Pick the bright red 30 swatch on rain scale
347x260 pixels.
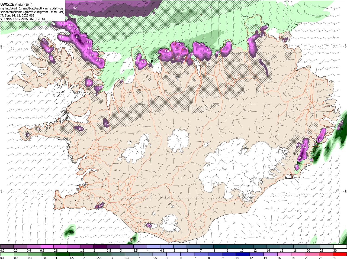(340, 254)
